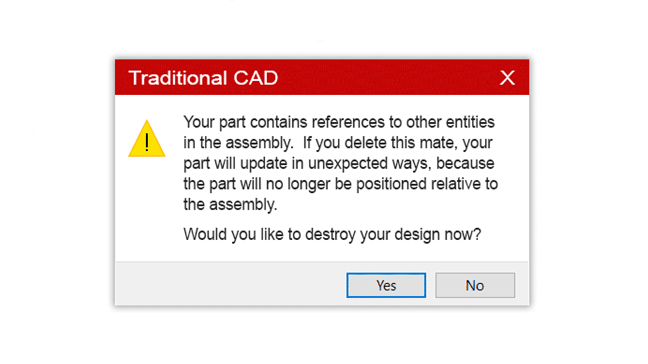
Task: Click the word 'references' in the message
Action: tap(348, 122)
